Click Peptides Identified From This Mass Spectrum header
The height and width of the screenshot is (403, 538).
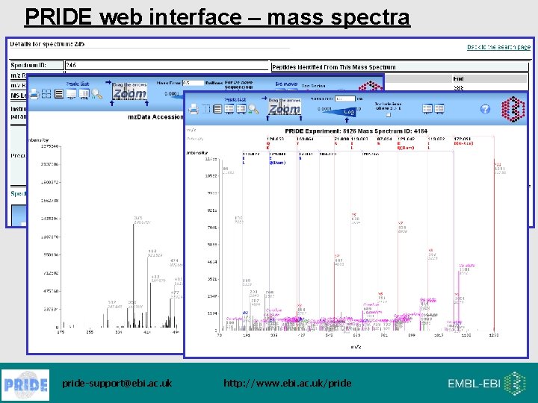tap(400, 67)
